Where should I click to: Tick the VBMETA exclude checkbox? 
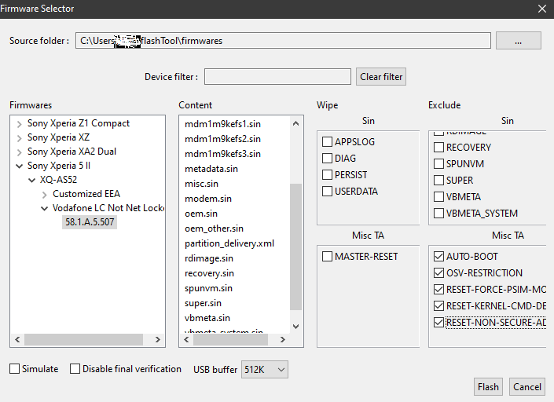(438, 196)
